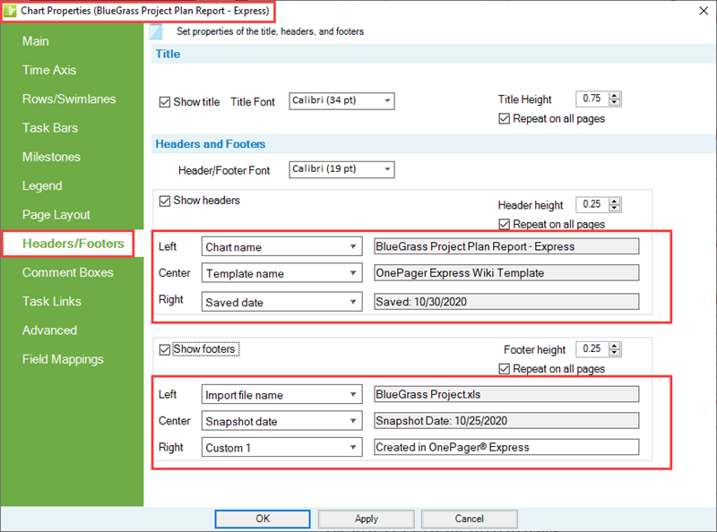The image size is (717, 532).
Task: Open header Right Saved date dropdown
Action: [x=281, y=302]
